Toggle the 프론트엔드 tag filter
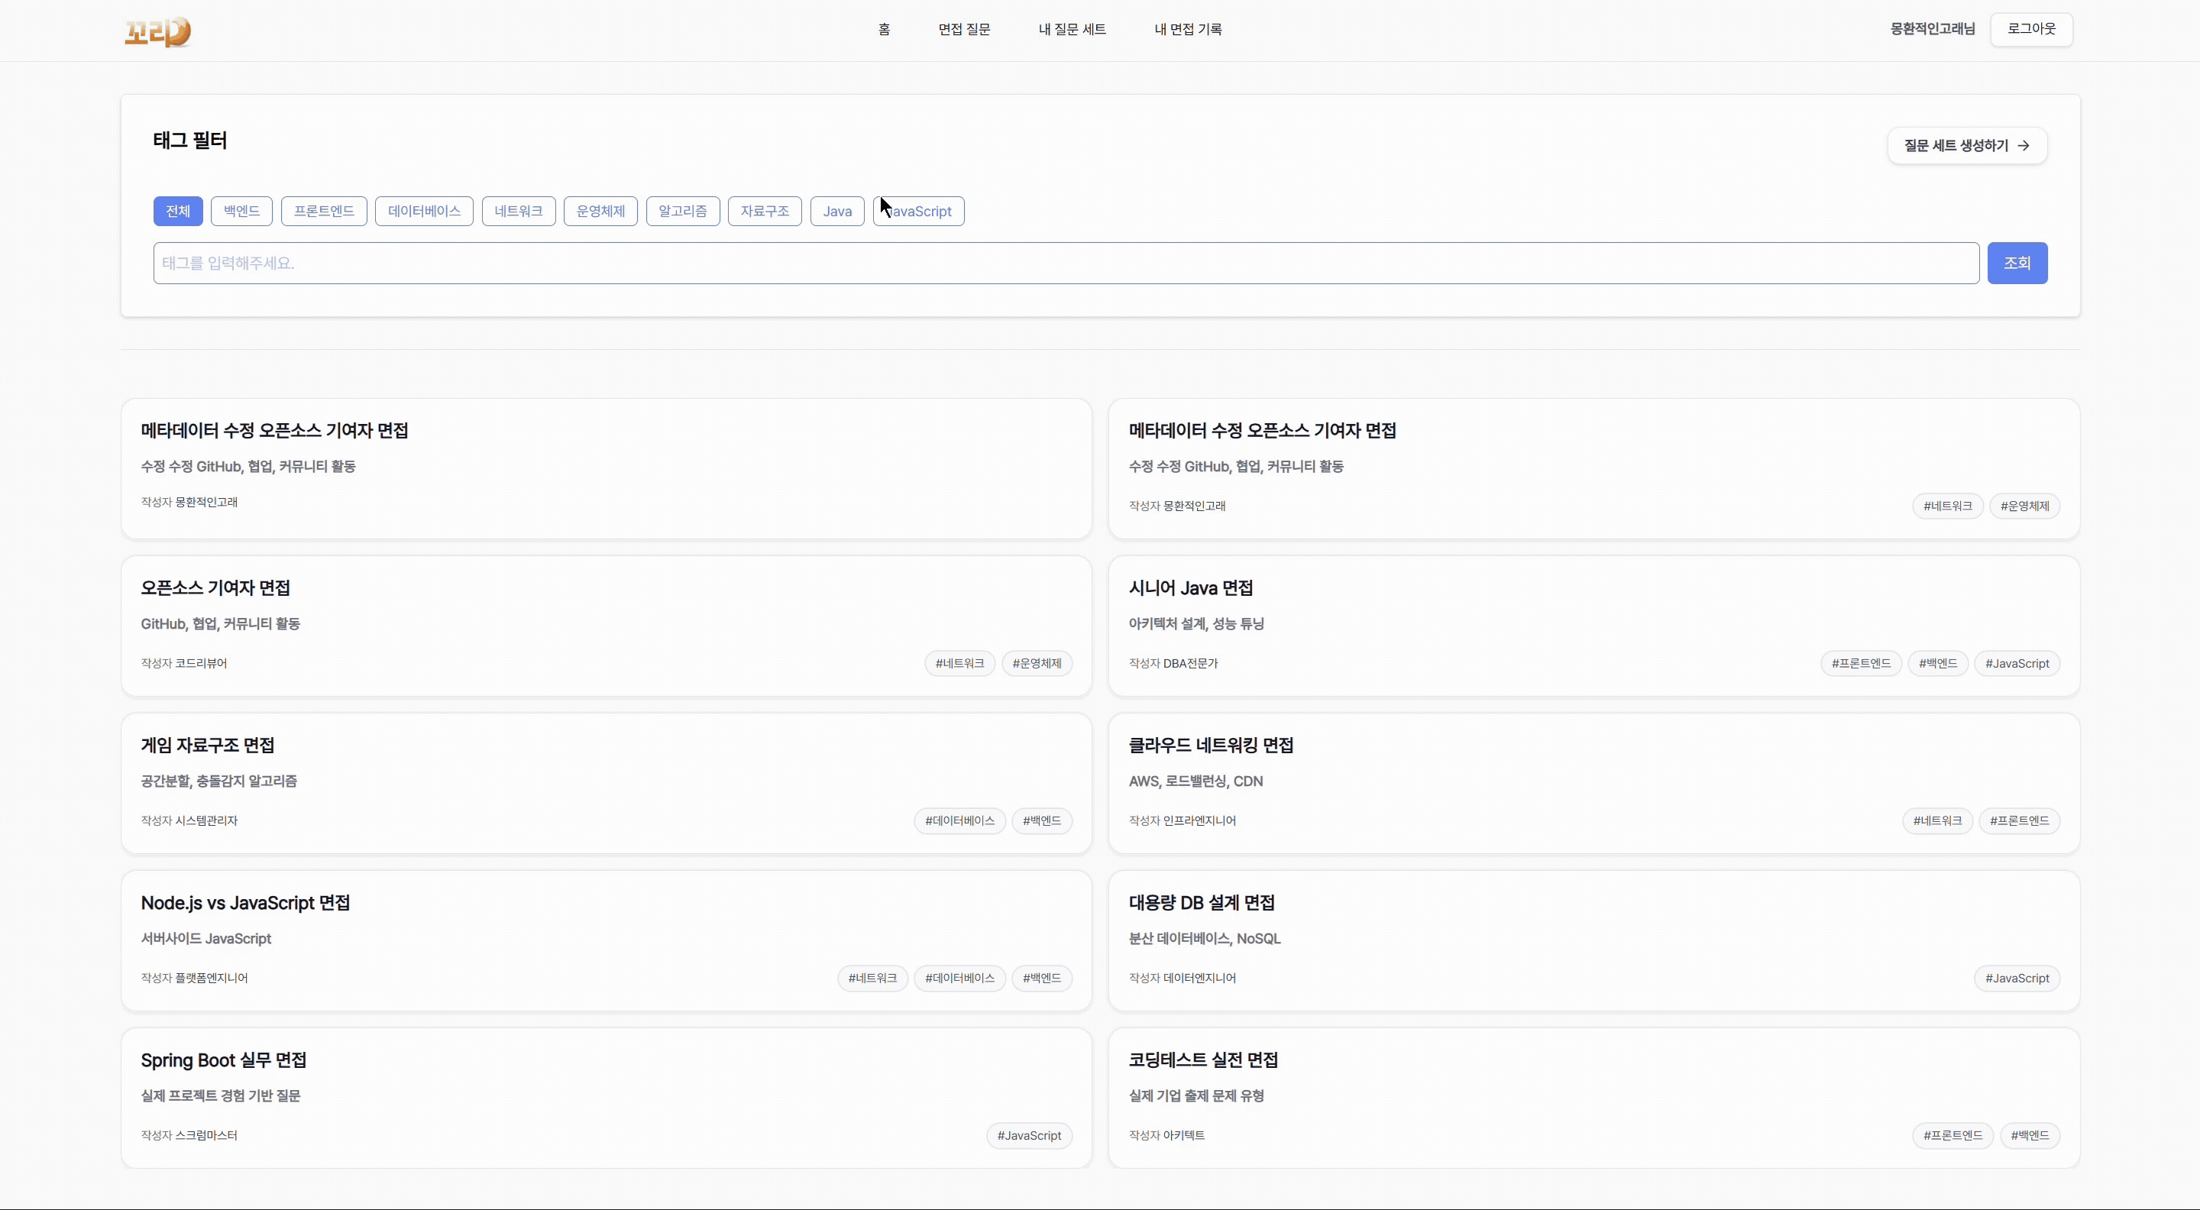This screenshot has height=1210, width=2200. coord(324,211)
